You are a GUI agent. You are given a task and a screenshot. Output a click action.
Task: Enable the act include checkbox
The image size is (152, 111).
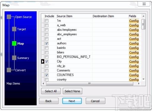(47, 39)
